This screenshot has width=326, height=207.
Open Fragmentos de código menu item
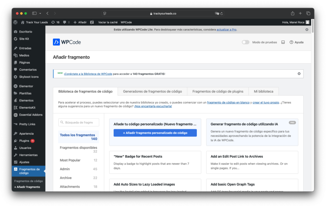[x=28, y=171]
